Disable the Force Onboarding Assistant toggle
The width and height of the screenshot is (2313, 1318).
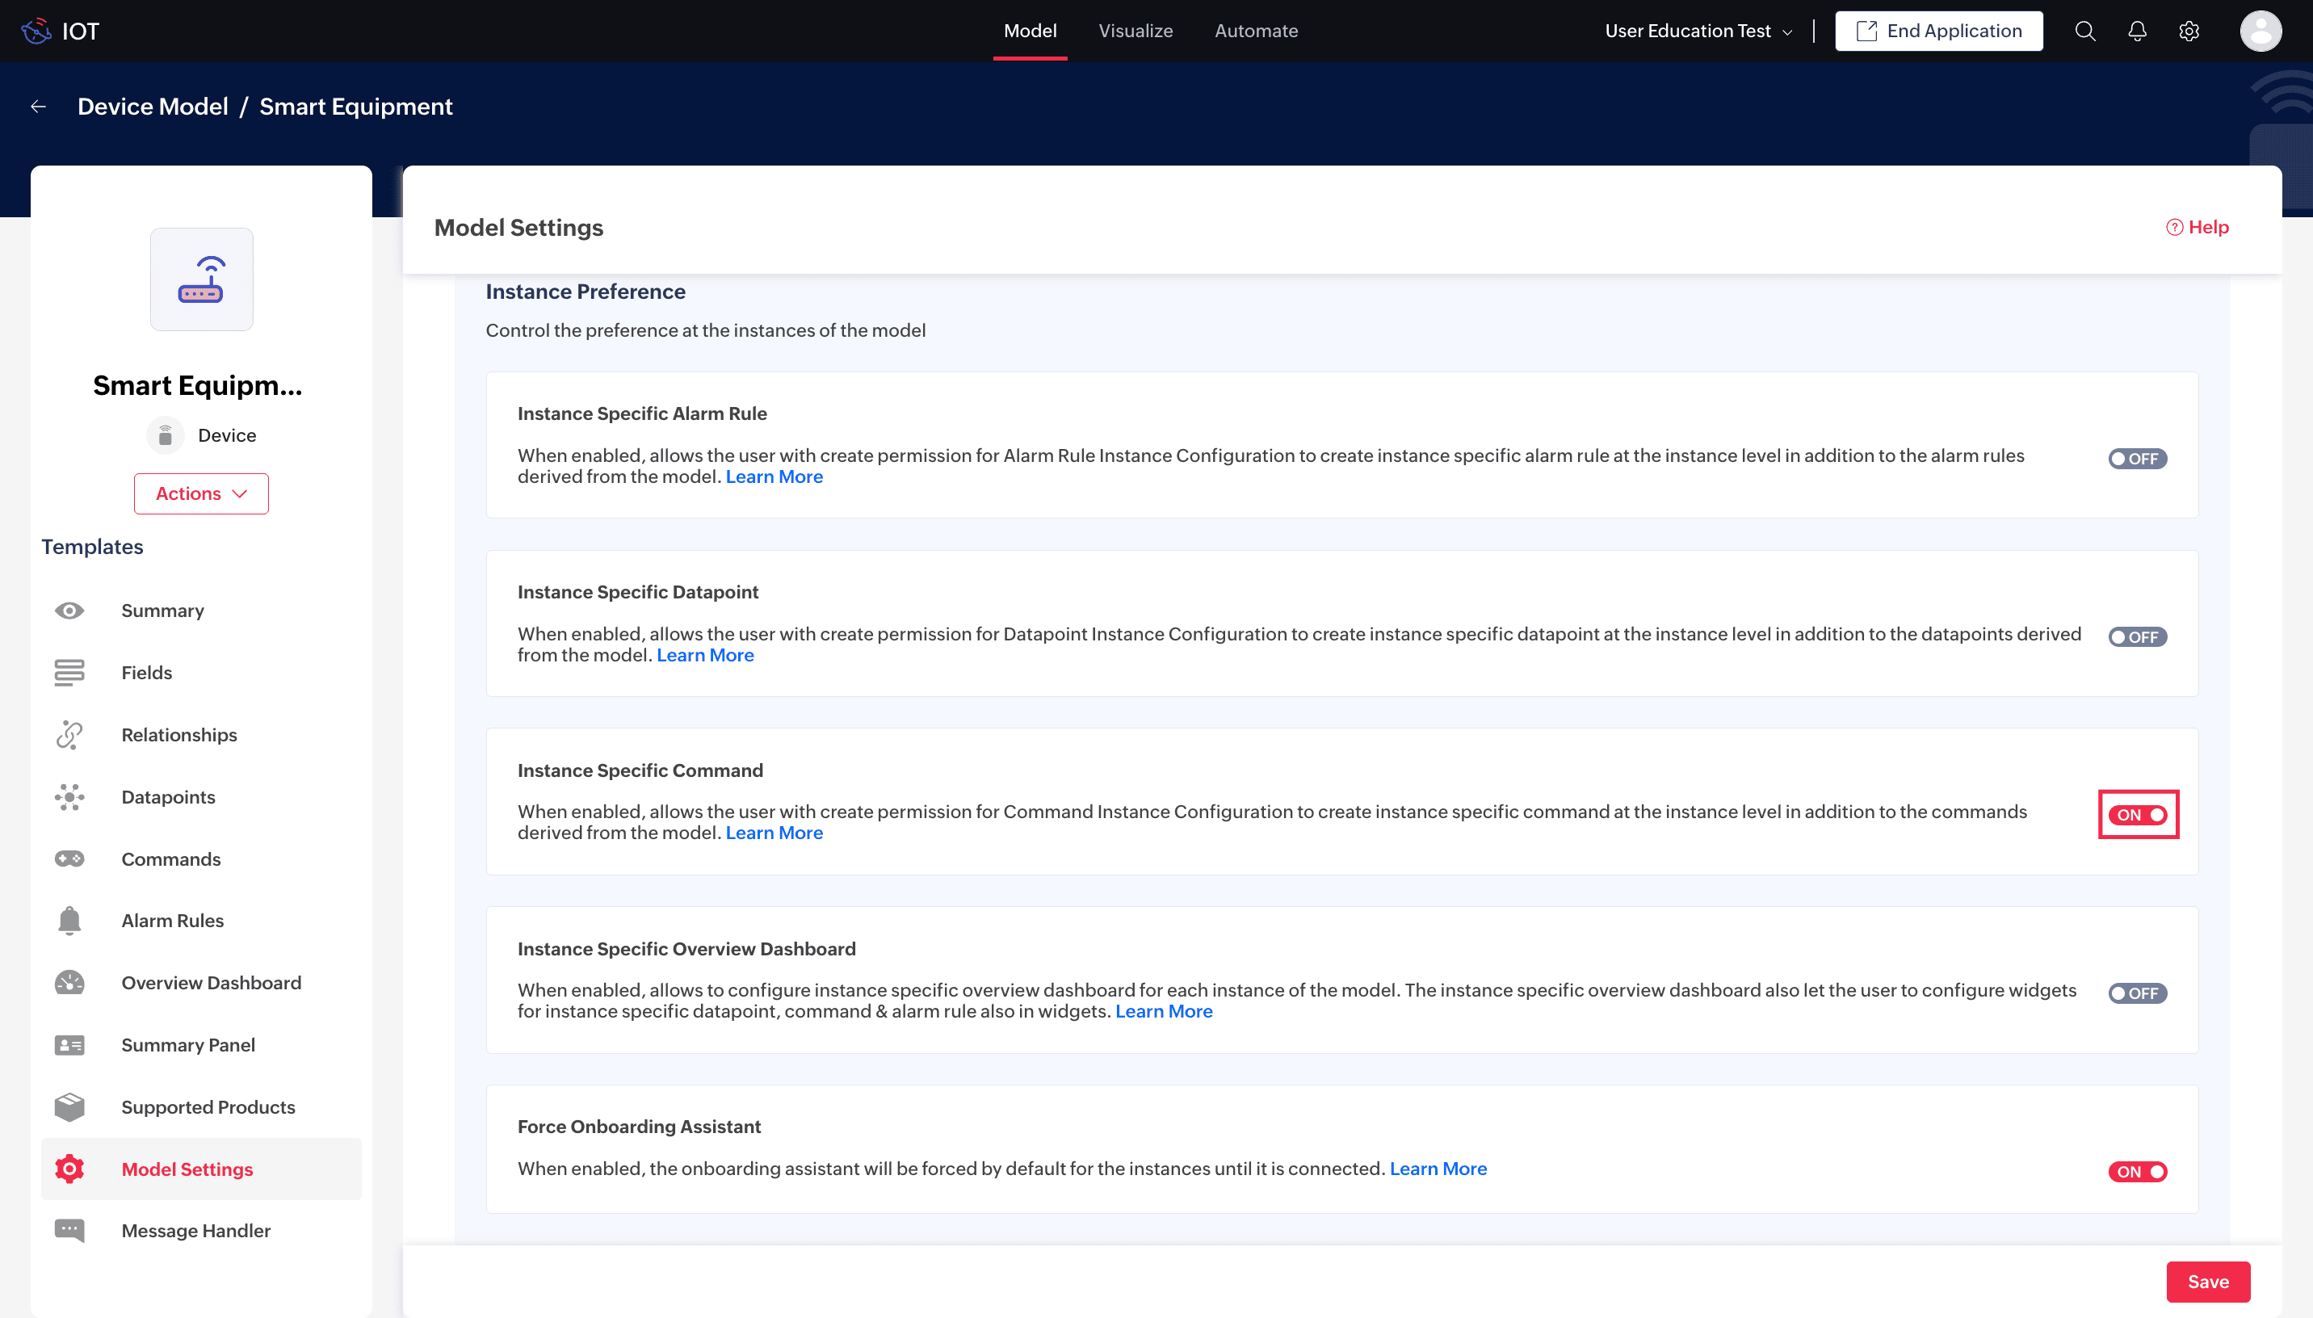tap(2137, 1171)
